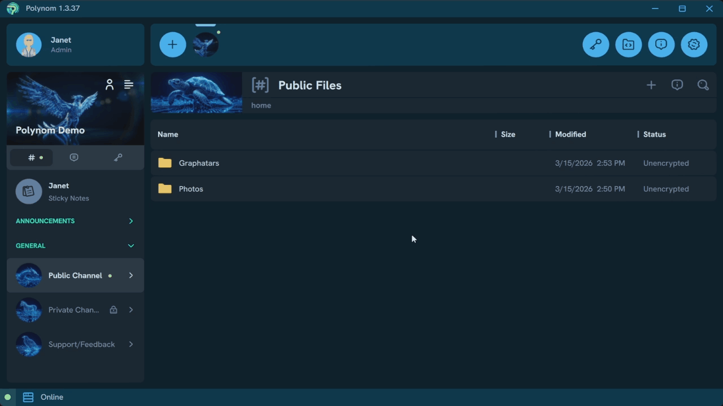723x406 pixels.
Task: Click the round plus add button
Action: click(173, 45)
